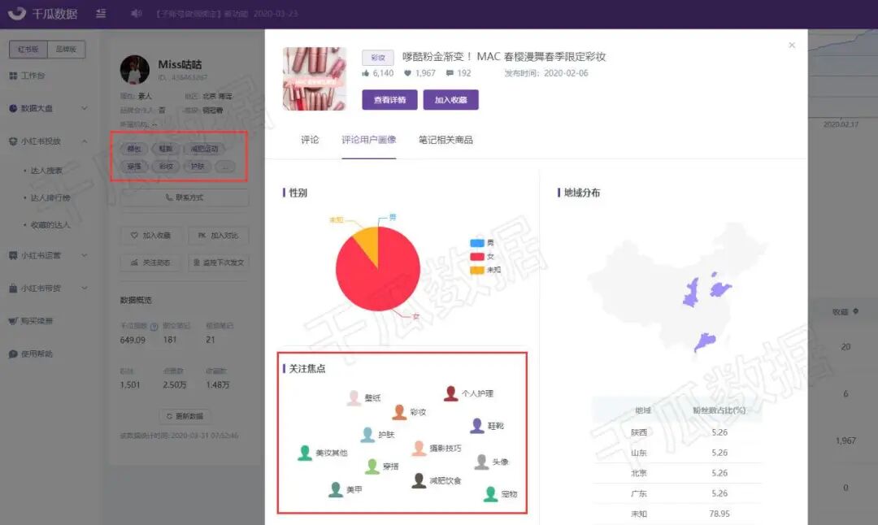Click the thumbs-up likes icon beside 6,140
Screen dimensions: 878x525
point(366,73)
